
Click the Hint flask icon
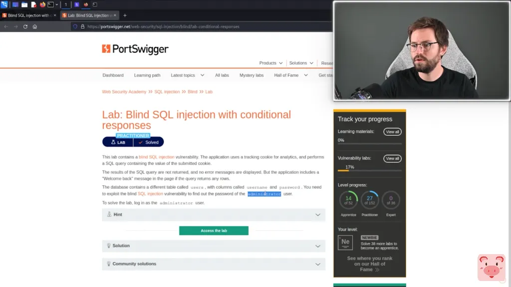(x=109, y=214)
